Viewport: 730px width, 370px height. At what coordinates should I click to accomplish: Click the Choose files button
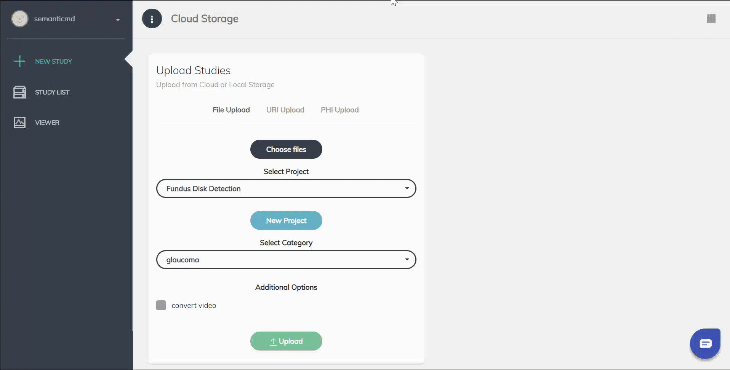pos(286,149)
